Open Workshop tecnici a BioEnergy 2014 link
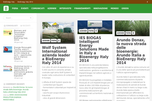Screen dimensions: 152x101 pos(23,71)
